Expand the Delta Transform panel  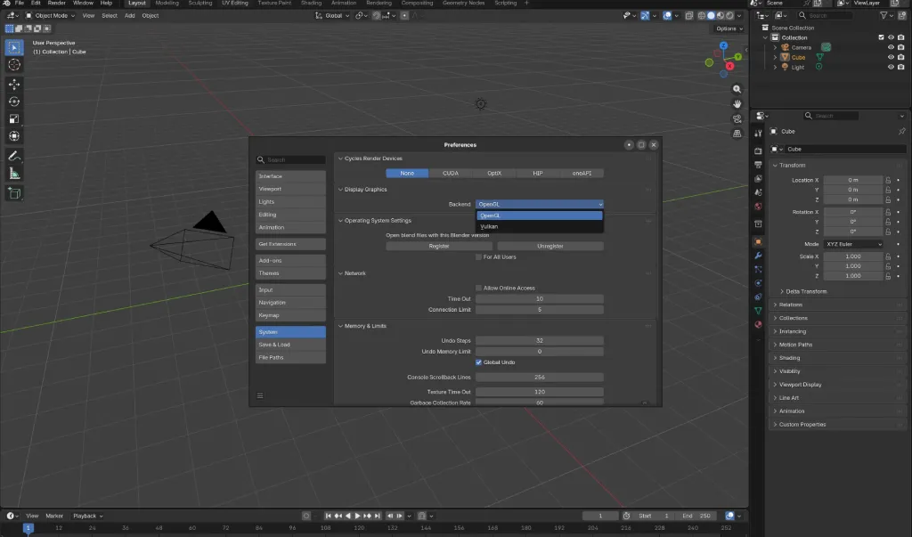coord(805,291)
